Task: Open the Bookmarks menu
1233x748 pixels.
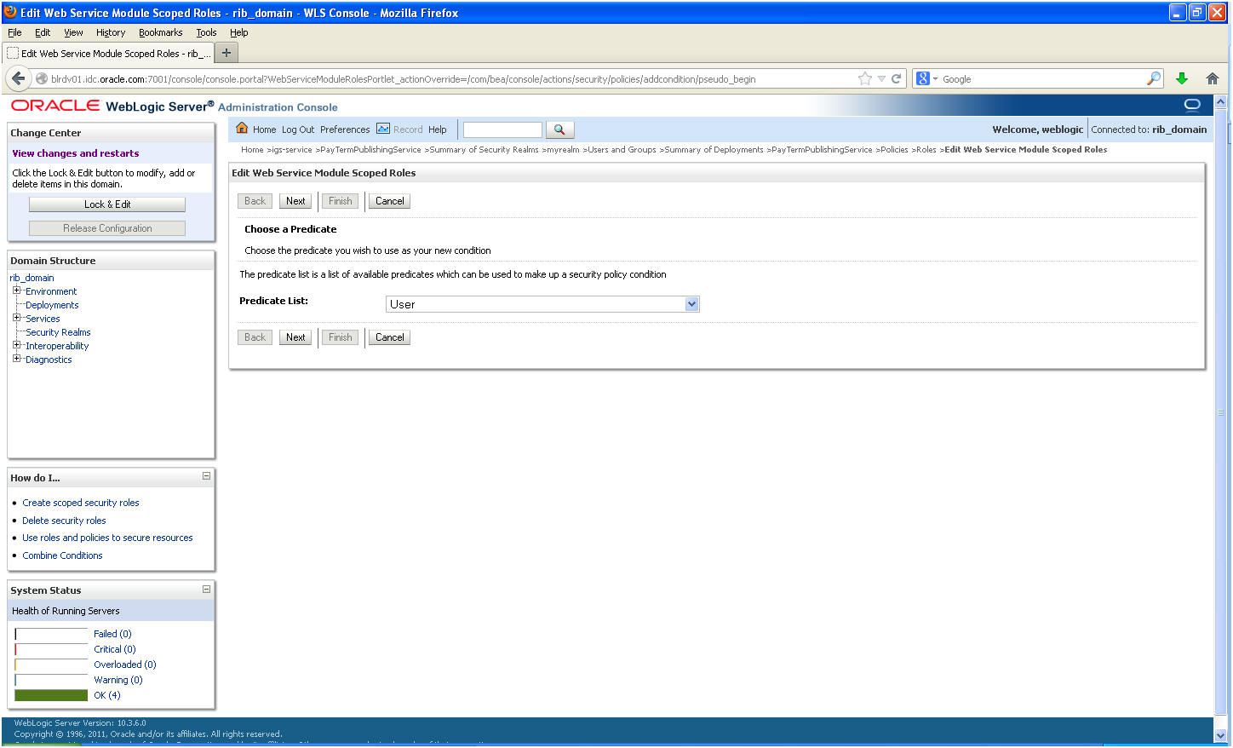Action: click(161, 32)
